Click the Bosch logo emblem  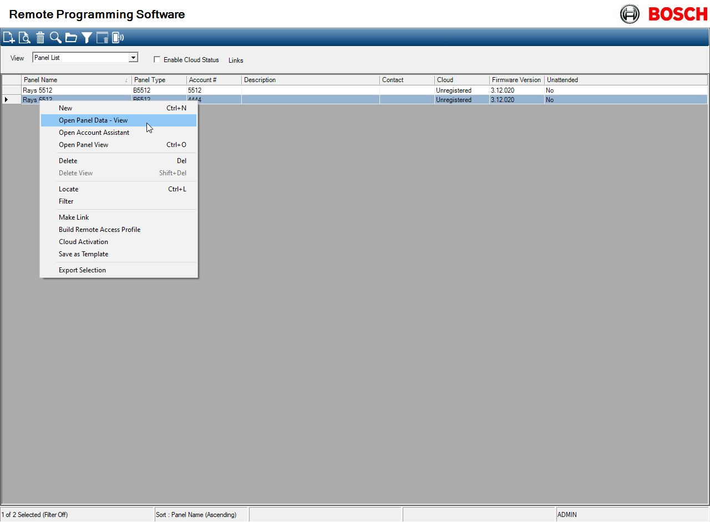[x=630, y=14]
